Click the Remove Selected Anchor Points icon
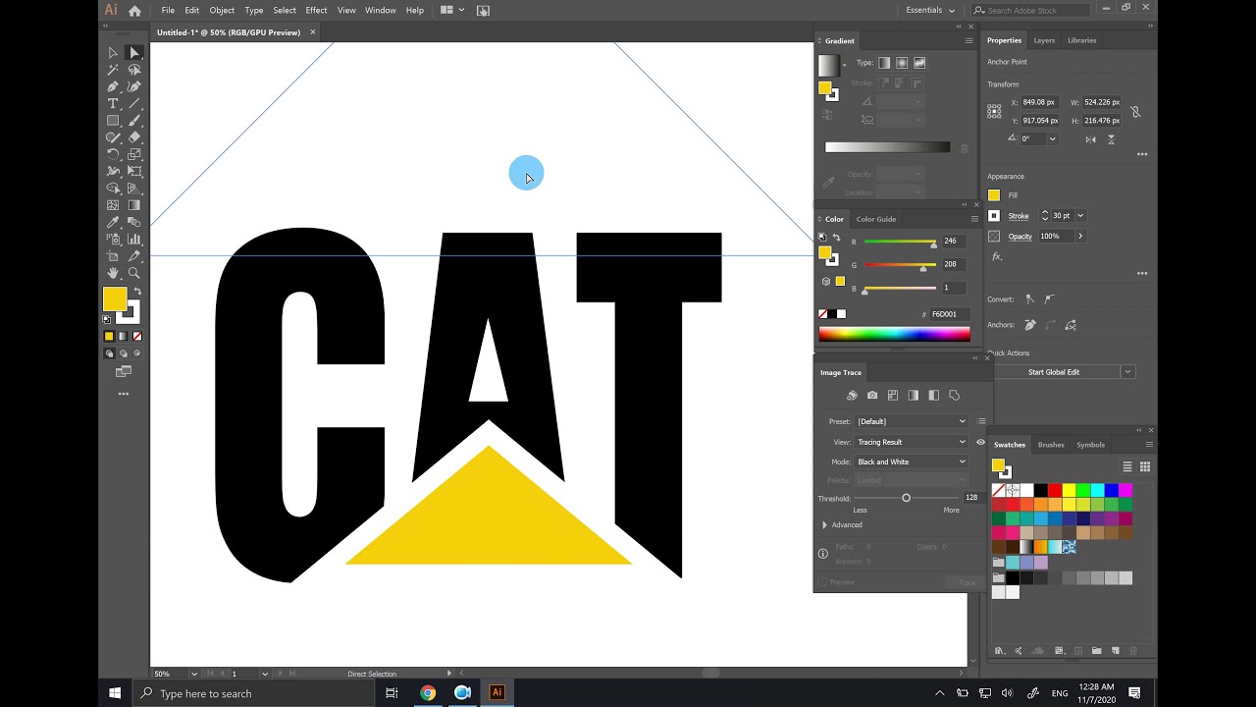The height and width of the screenshot is (707, 1256). 1030,325
